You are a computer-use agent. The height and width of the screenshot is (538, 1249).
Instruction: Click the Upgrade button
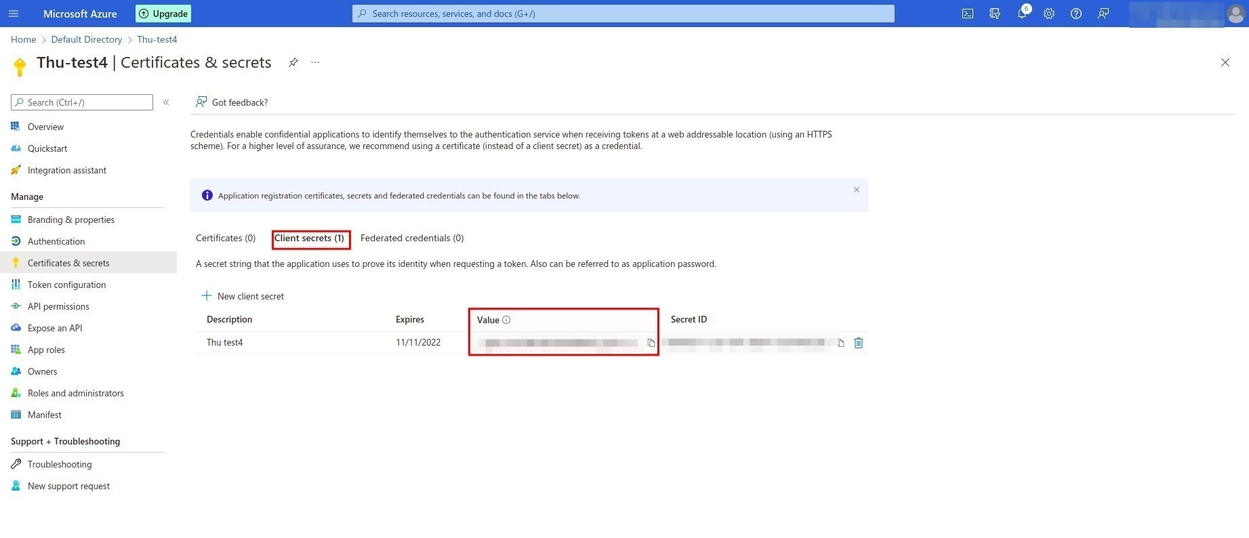[x=163, y=14]
